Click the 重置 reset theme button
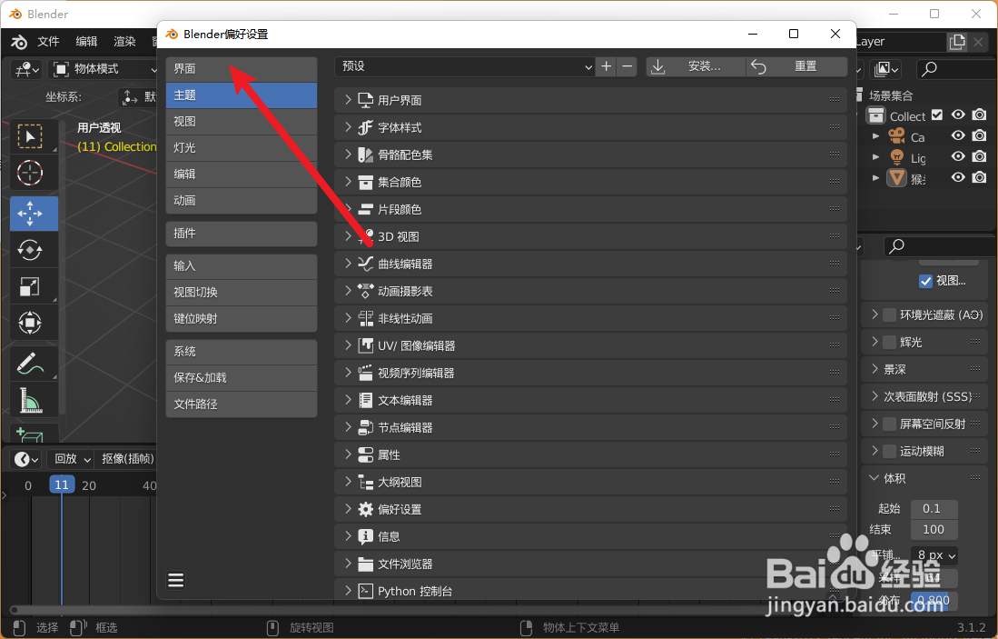The width and height of the screenshot is (998, 639). click(797, 66)
